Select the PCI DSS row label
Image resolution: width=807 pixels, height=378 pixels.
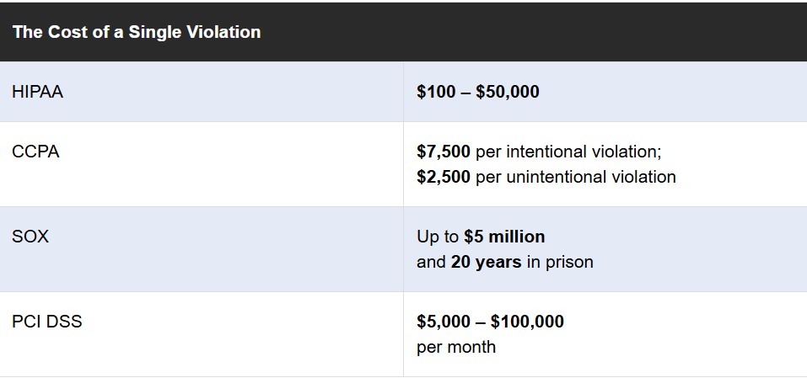[x=47, y=322]
